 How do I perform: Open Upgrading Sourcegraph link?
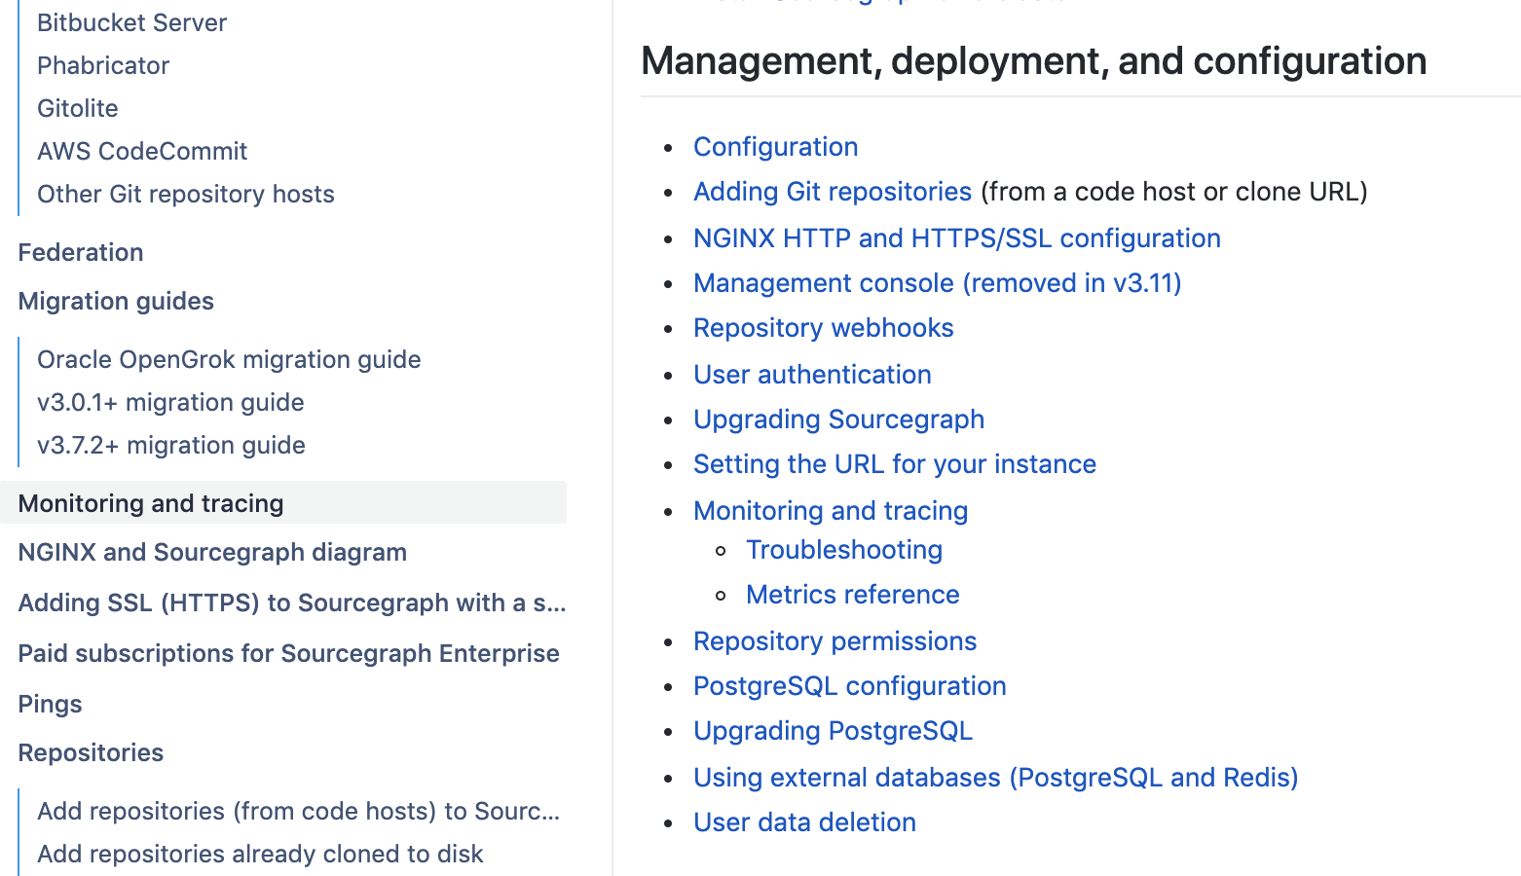(839, 420)
